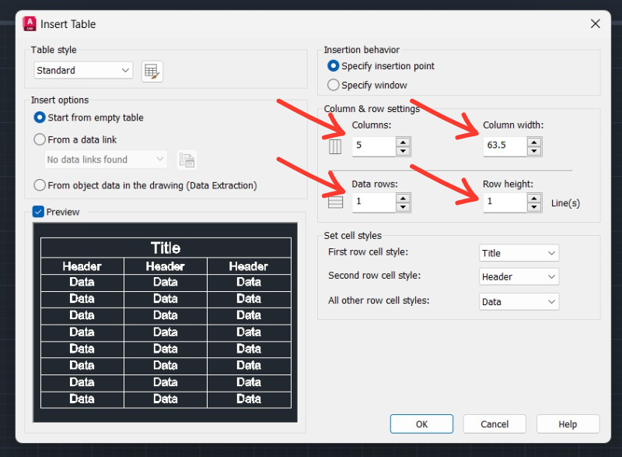The image size is (622, 457).
Task: Click the rows icon beside Data rows field
Action: (335, 202)
